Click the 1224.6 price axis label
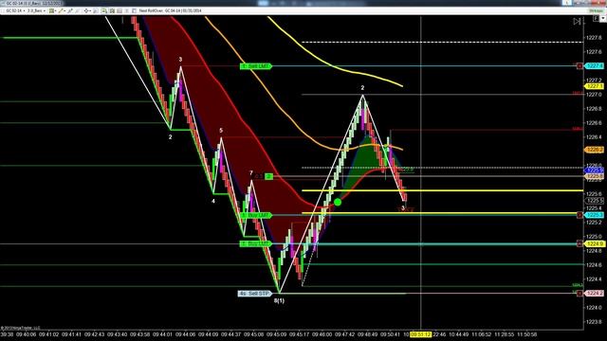This screenshot has height=341, width=607. pos(594,265)
